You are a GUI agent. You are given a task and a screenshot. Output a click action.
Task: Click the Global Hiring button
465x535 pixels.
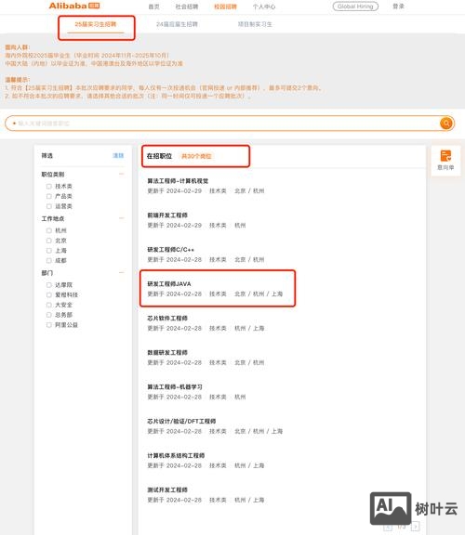click(355, 7)
